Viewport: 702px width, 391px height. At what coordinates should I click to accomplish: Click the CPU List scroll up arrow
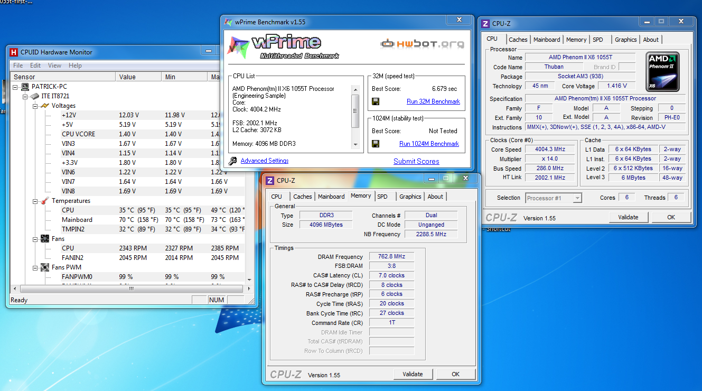(x=355, y=89)
